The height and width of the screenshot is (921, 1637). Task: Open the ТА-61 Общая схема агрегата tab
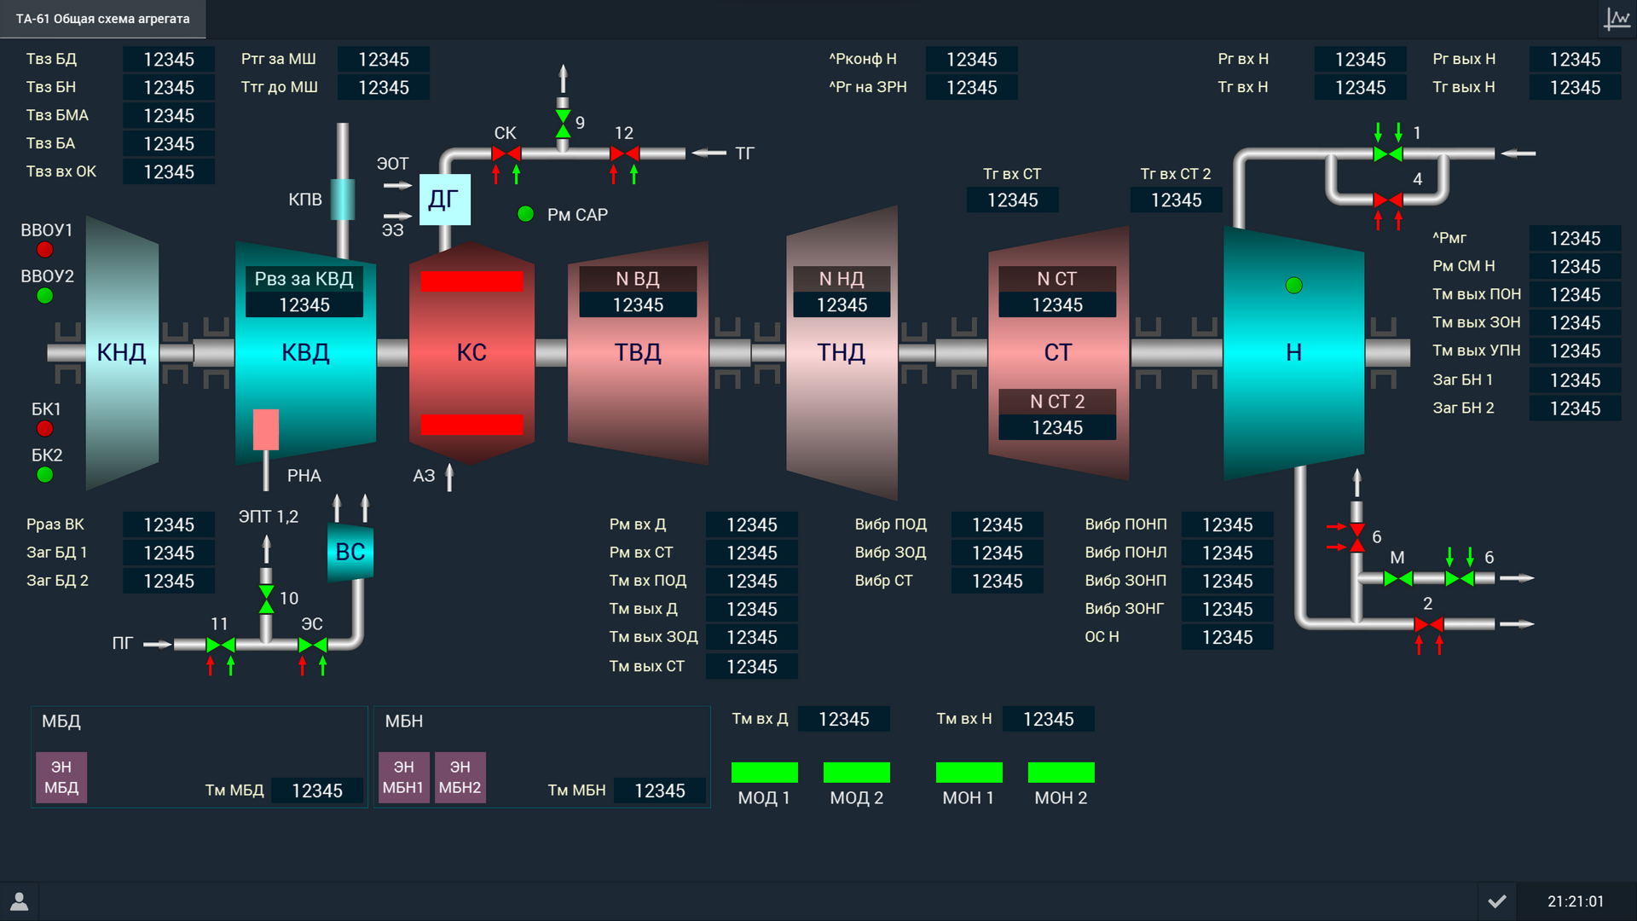pyautogui.click(x=103, y=19)
